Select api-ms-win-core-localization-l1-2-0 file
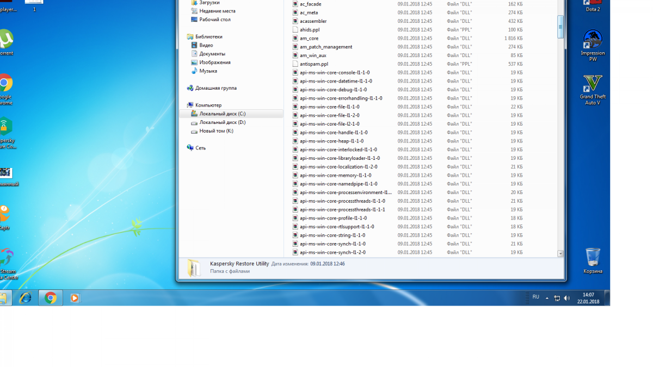 click(x=338, y=167)
